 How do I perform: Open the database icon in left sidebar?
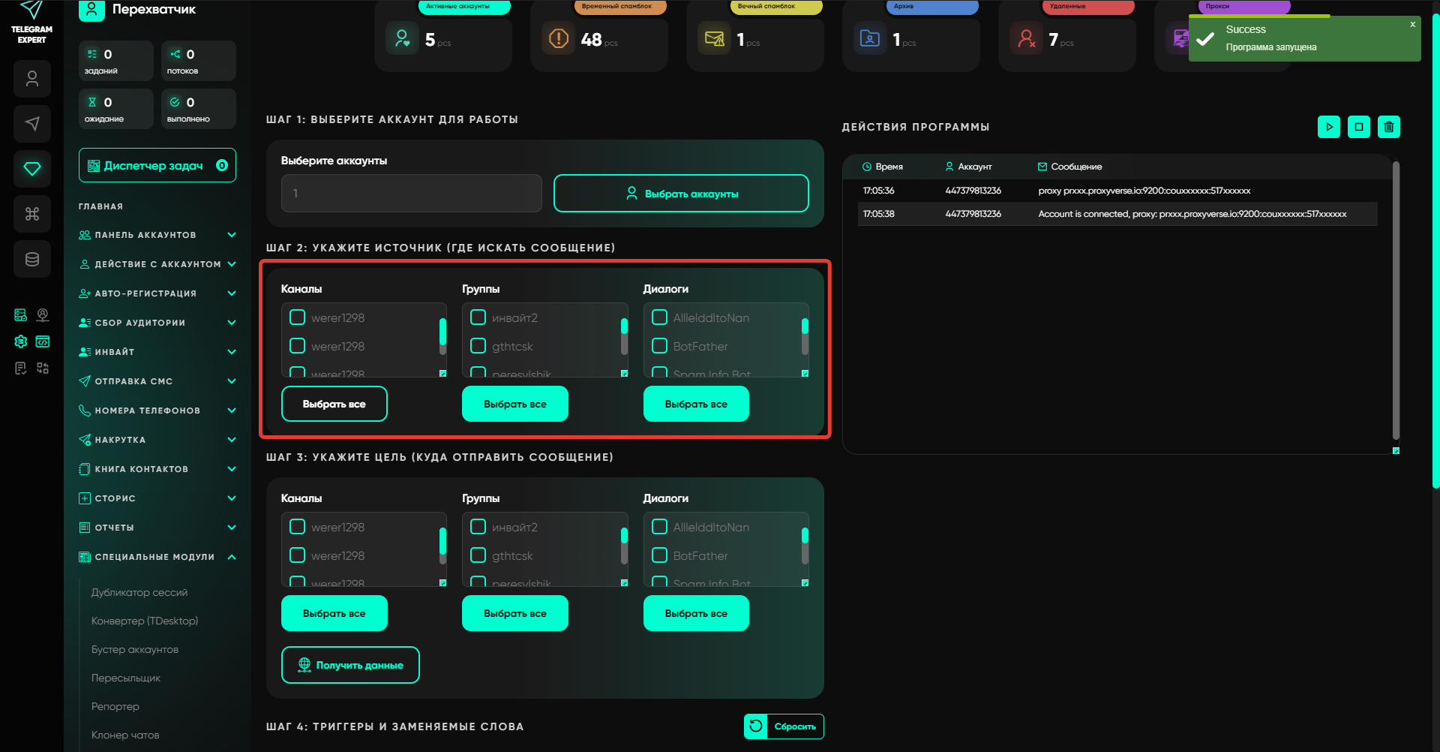pos(32,259)
